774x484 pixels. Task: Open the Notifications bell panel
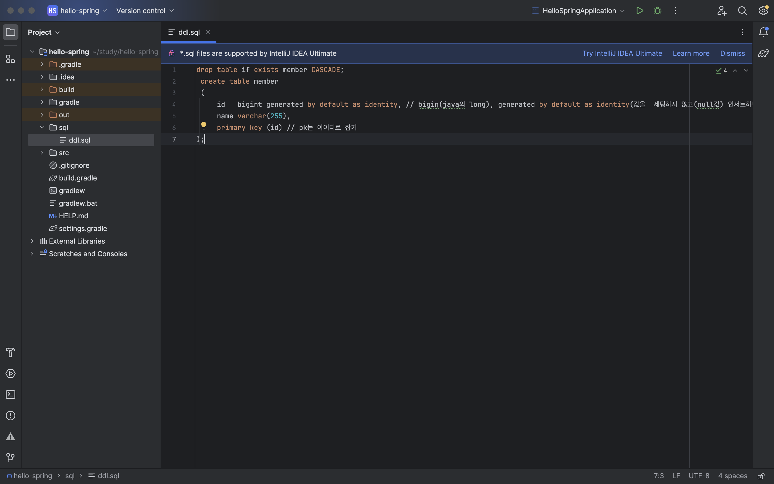click(x=763, y=32)
